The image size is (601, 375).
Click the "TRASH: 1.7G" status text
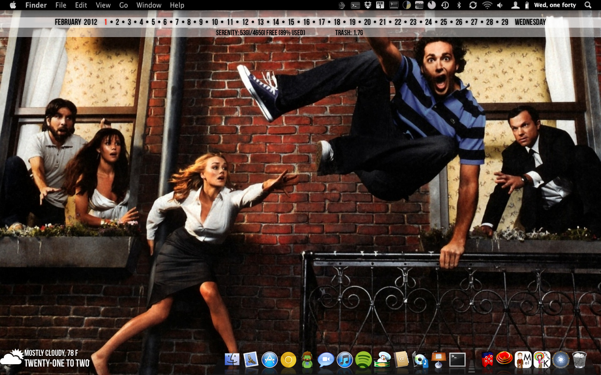coord(349,33)
